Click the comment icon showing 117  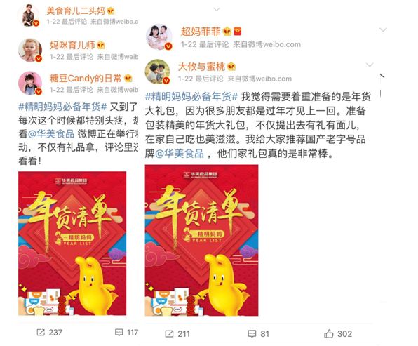119,333
